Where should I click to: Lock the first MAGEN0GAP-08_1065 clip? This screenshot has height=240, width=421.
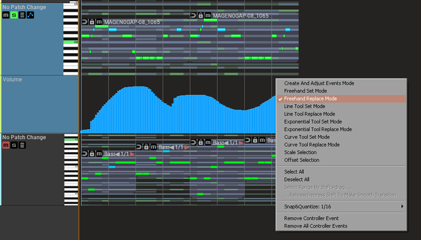tap(92, 22)
